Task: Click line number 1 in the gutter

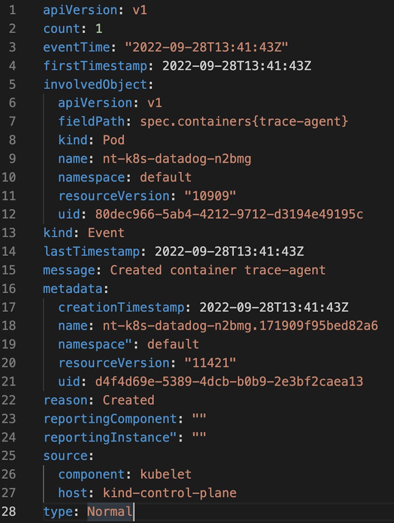Action: 13,10
